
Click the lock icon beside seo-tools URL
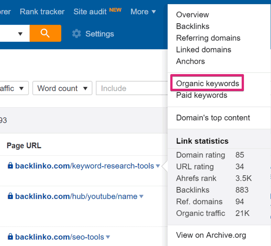(10, 236)
